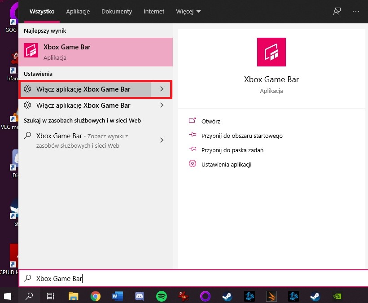Open the Xbox Game Bar best match result
The height and width of the screenshot is (303, 368).
point(96,52)
